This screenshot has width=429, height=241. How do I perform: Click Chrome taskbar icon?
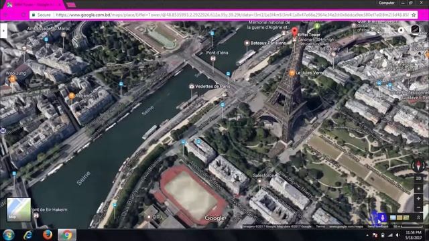coord(67,235)
